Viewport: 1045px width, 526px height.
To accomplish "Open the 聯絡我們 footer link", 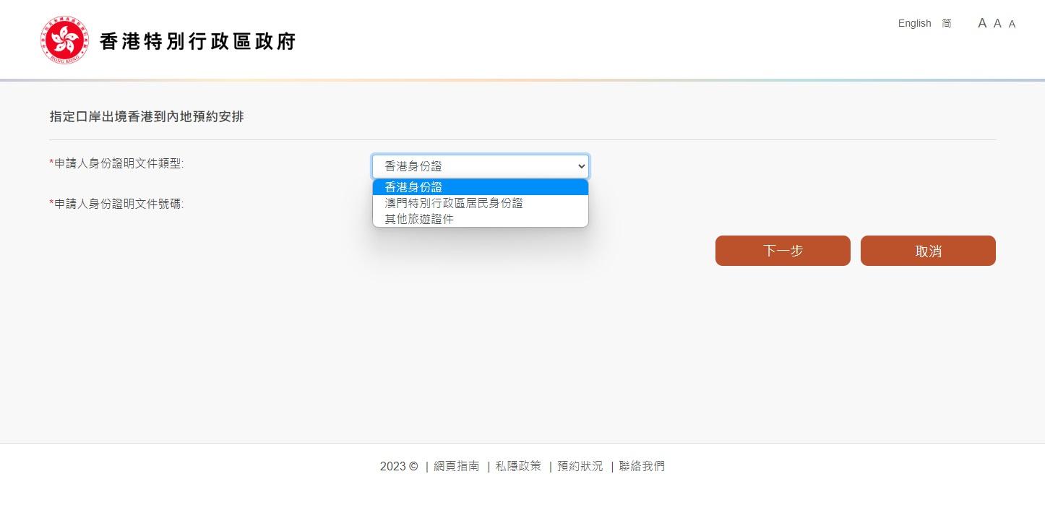I will click(x=642, y=466).
